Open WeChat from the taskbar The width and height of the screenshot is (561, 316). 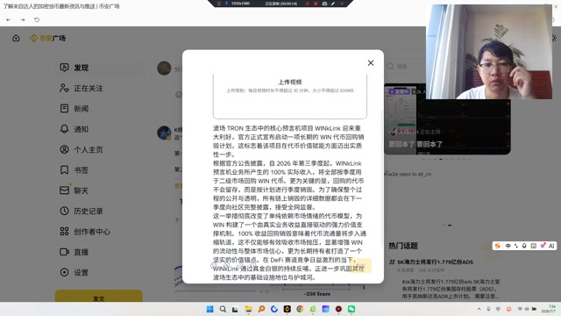coord(352,309)
